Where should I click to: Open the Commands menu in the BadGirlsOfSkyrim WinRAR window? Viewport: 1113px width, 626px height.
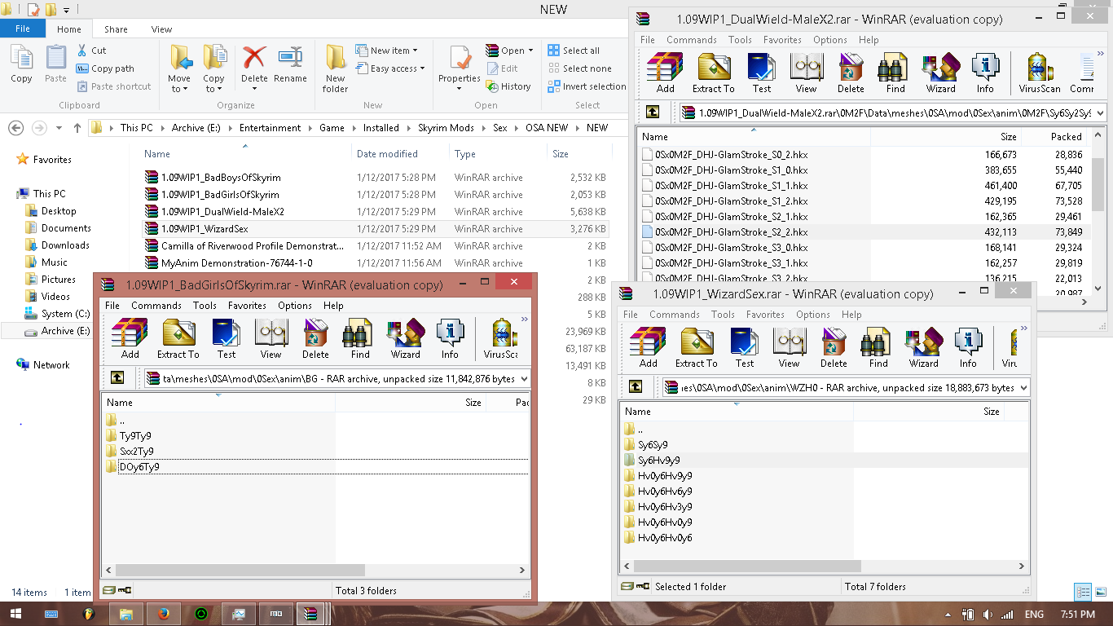pos(156,306)
